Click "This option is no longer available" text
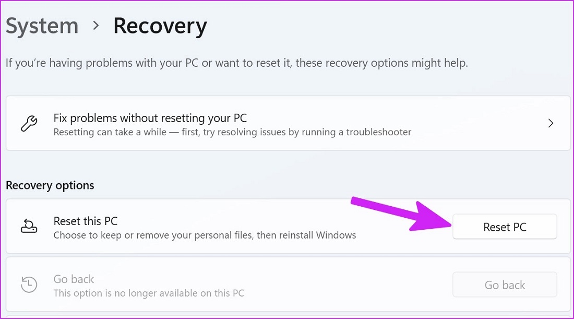Image resolution: width=574 pixels, height=319 pixels. pyautogui.click(x=149, y=293)
